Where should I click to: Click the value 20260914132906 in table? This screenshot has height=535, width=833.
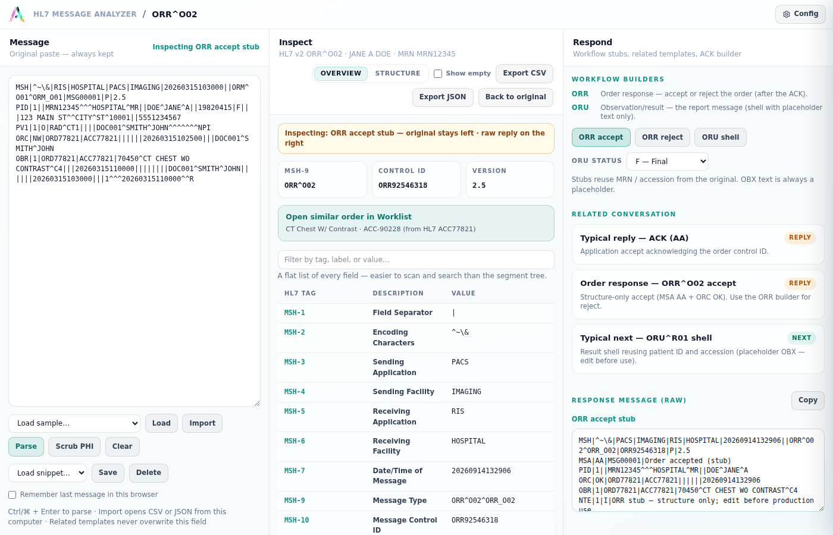coord(481,471)
